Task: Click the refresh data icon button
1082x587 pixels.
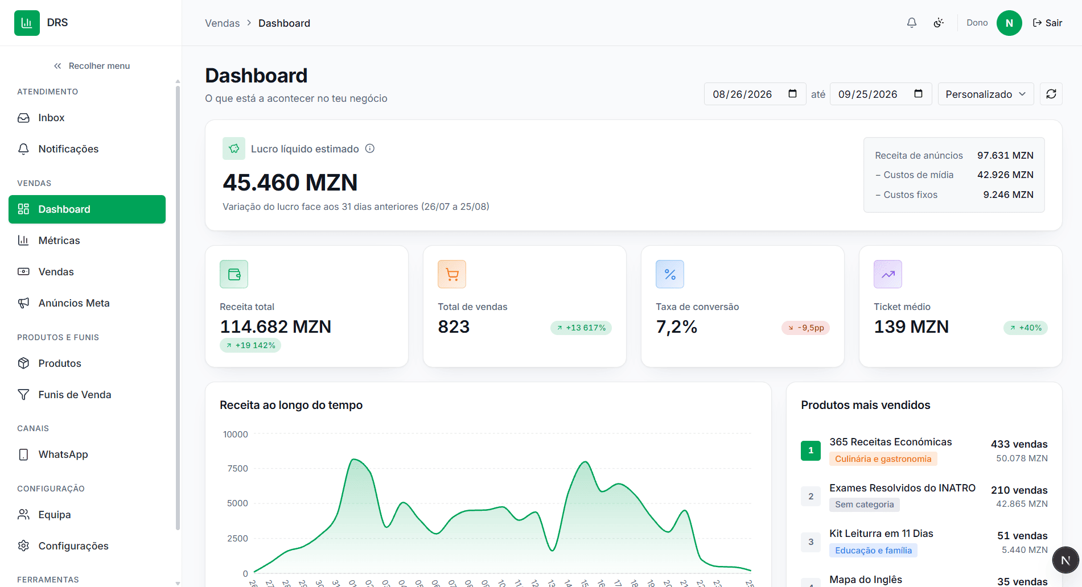Action: [x=1051, y=94]
